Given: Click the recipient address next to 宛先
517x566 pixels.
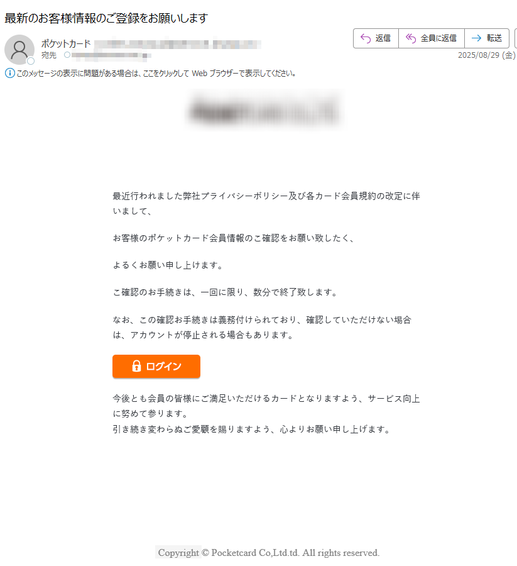Looking at the screenshot, I should [x=111, y=55].
